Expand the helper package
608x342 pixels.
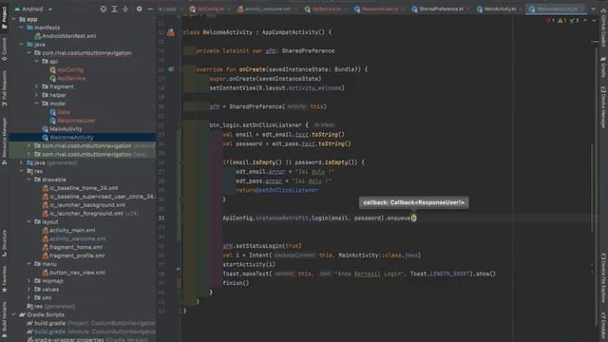[37, 95]
